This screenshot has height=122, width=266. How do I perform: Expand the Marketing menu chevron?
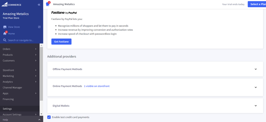point(36,76)
